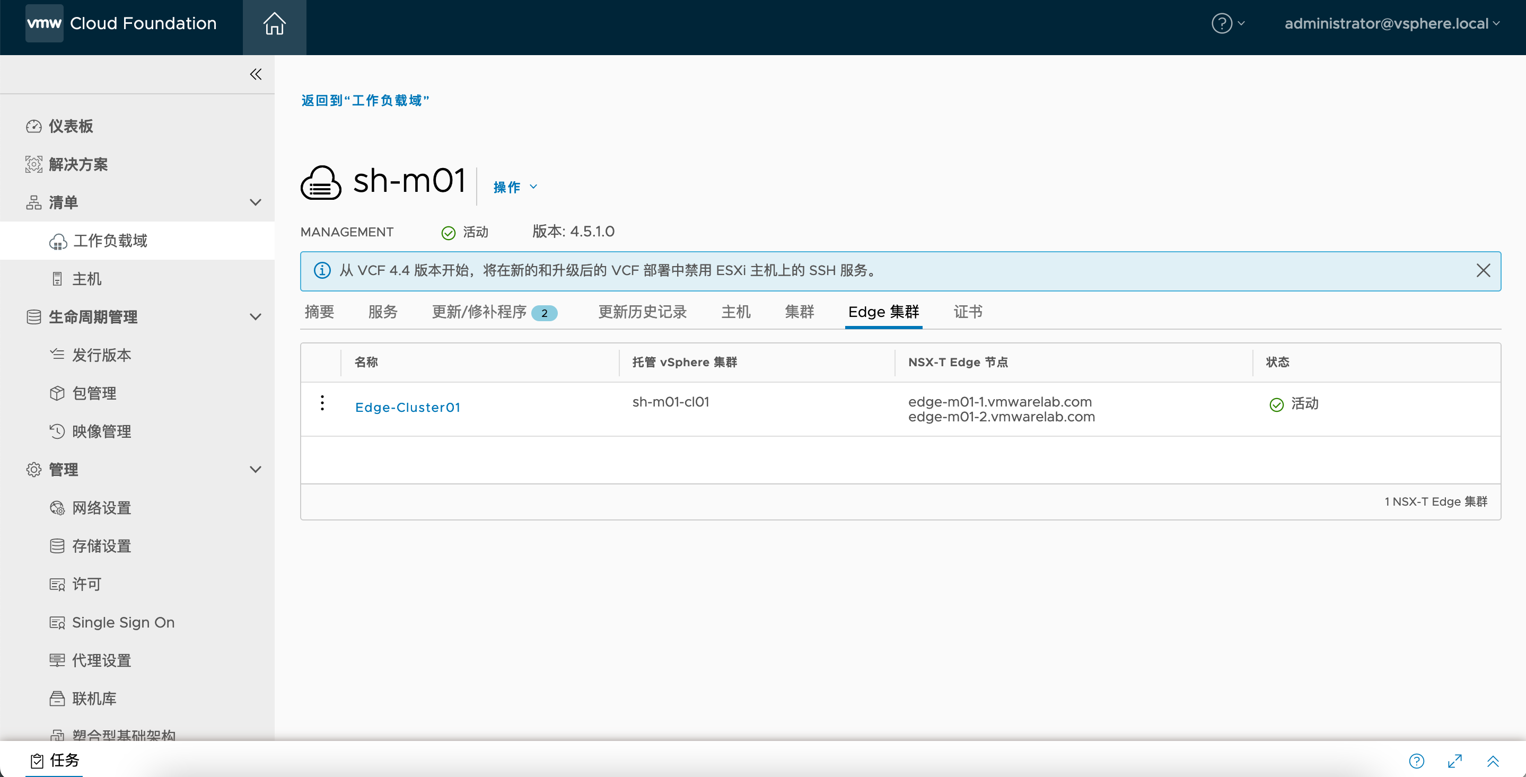The height and width of the screenshot is (777, 1526).
Task: Switch to the 集群 tab
Action: [799, 312]
